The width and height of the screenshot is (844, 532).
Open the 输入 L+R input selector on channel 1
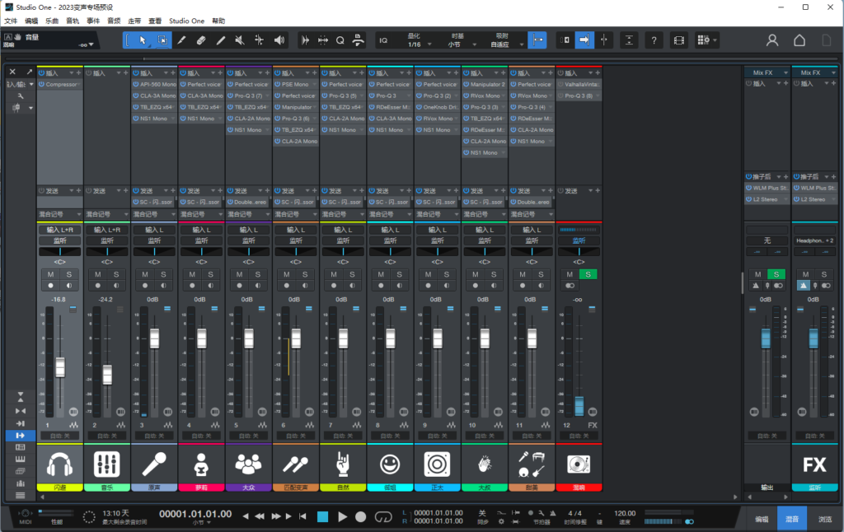tap(59, 230)
